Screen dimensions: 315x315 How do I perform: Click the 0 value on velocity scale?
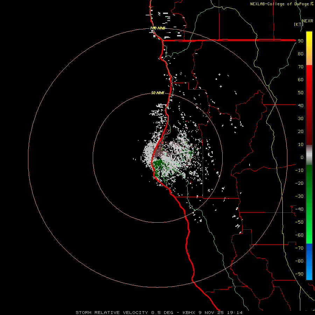click(x=302, y=157)
